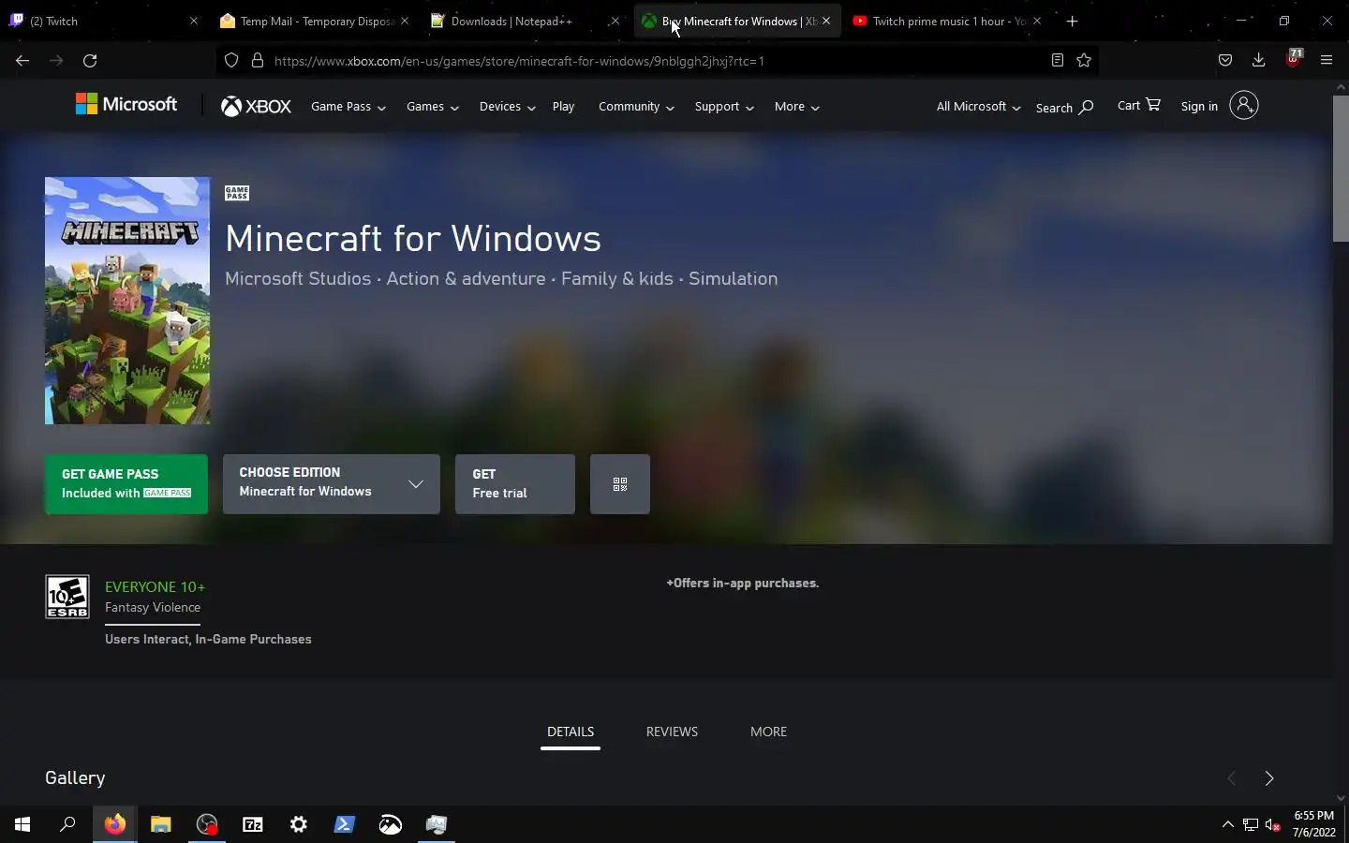The width and height of the screenshot is (1349, 843).
Task: Click the Firefox back arrow
Action: [x=22, y=61]
